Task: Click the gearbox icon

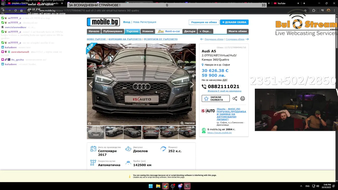Action: 93,163
